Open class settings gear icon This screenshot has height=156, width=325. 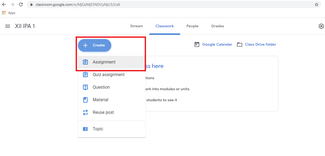[x=321, y=26]
